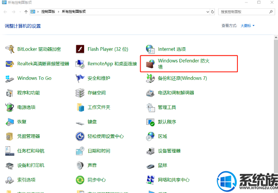This screenshot has height=193, width=278.
Task: Open the 任务栏和导航 icon
Action: point(9,151)
